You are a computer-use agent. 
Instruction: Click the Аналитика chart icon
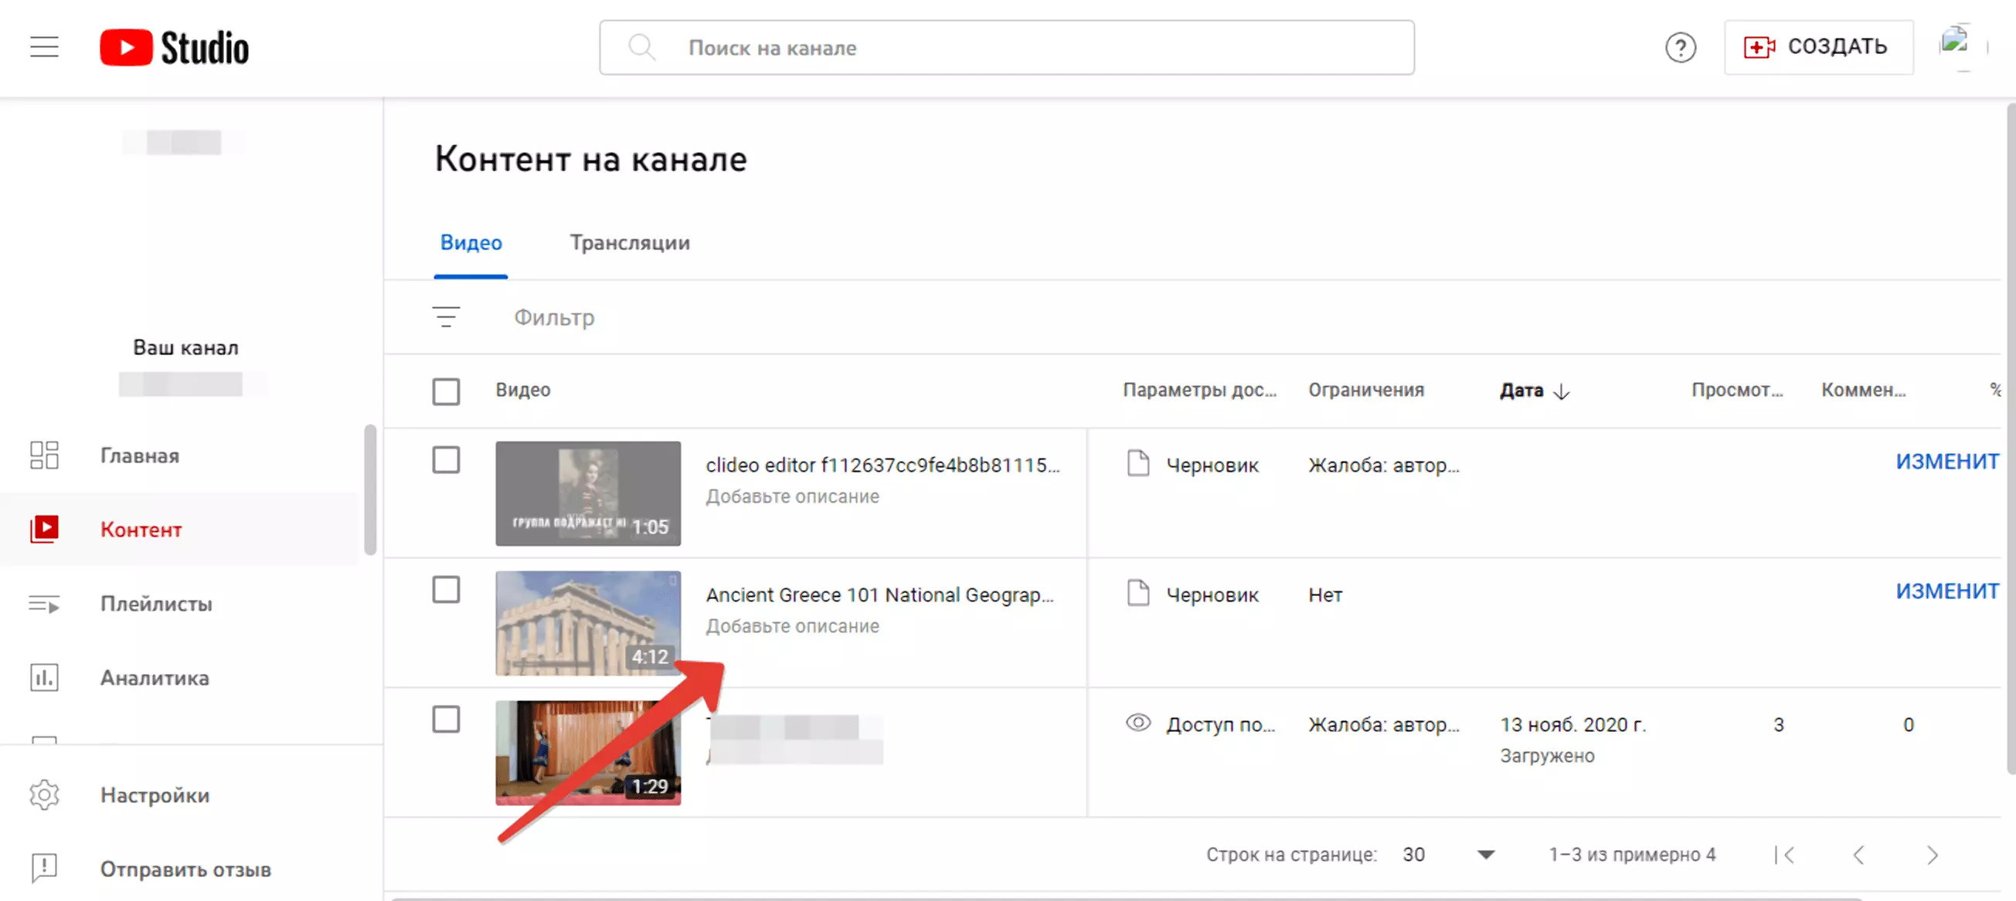click(x=45, y=677)
